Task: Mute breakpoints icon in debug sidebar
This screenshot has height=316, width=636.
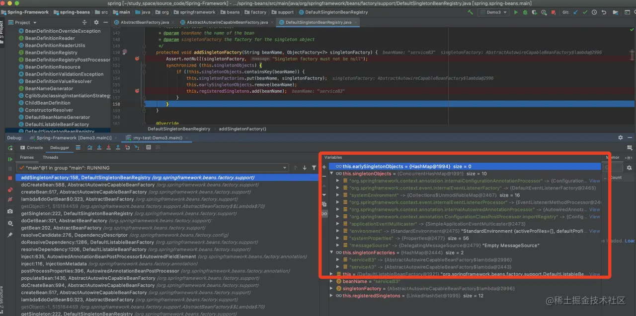Action: [10, 199]
